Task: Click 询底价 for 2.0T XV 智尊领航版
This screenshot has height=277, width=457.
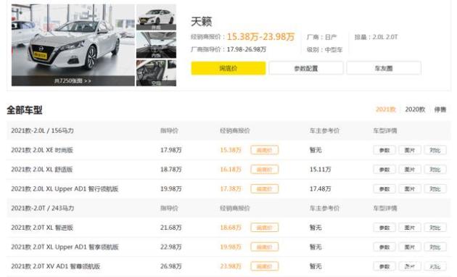Action: (264, 266)
